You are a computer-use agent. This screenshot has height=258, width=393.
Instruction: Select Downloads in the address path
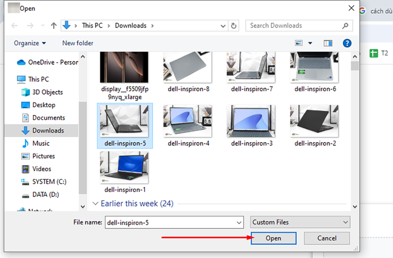click(x=131, y=26)
